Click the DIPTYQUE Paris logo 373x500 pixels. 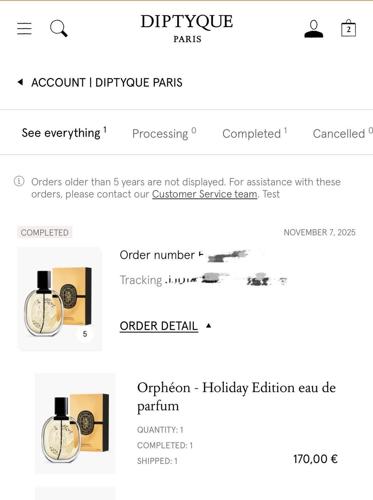pos(186,28)
